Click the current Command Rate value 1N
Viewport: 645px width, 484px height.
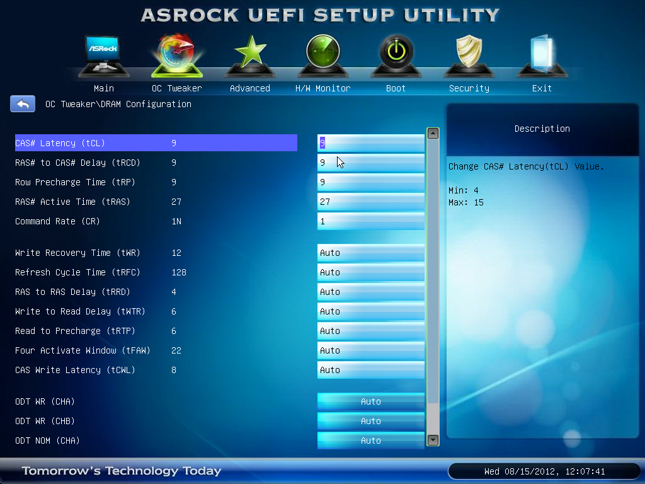(x=176, y=221)
